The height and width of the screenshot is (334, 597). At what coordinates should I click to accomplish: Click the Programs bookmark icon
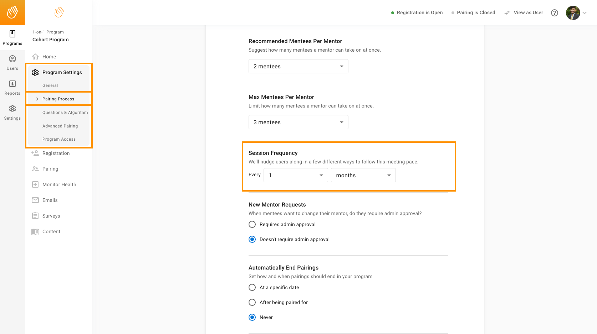(12, 34)
